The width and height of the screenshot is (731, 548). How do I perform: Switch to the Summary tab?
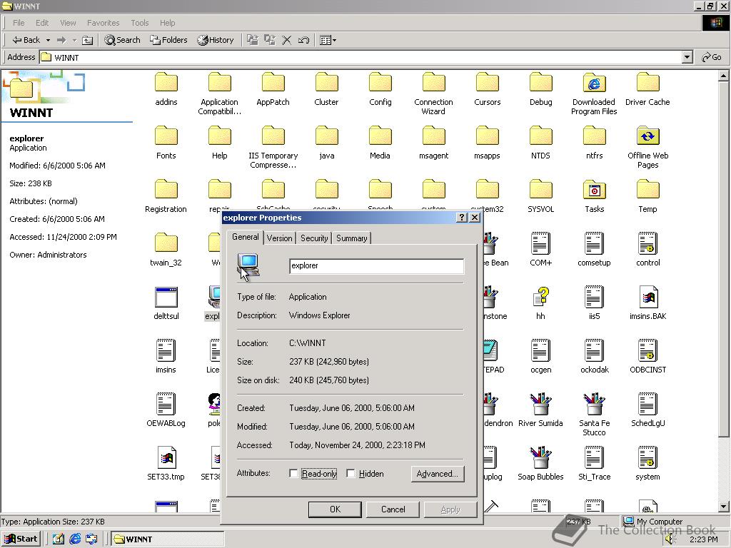[351, 238]
